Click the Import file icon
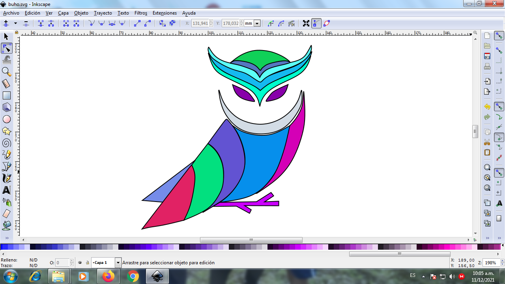 (487, 81)
